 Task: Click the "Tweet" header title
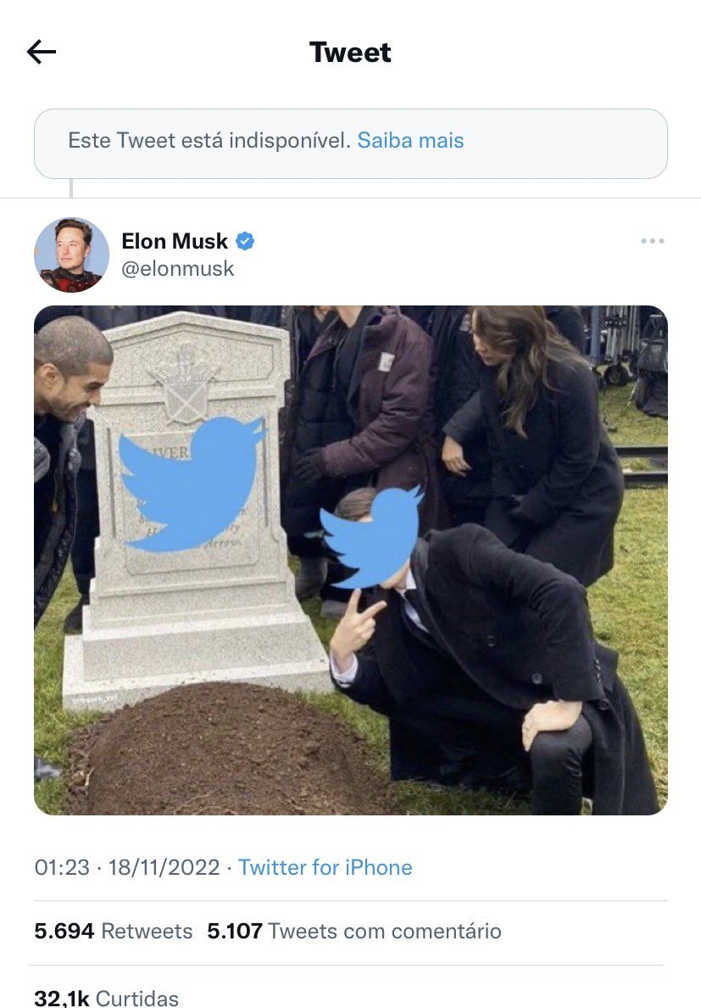(350, 53)
